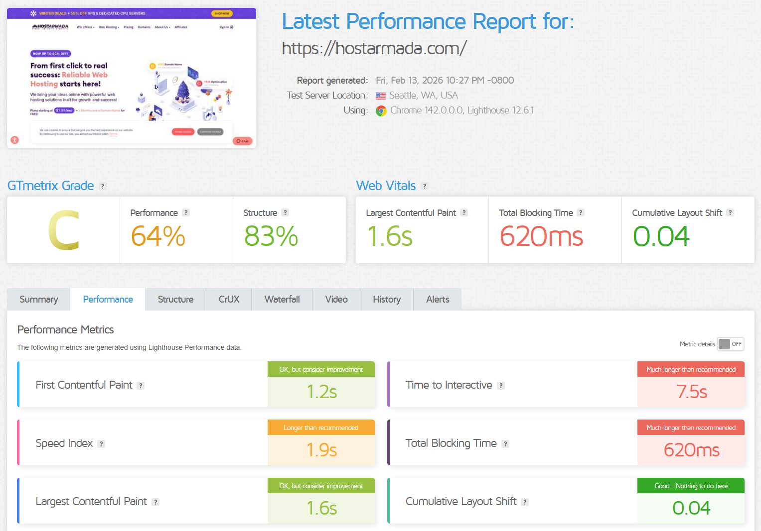Image resolution: width=761 pixels, height=531 pixels.
Task: Open Cumulative Layout Shift help in Web Vitals
Action: point(731,212)
